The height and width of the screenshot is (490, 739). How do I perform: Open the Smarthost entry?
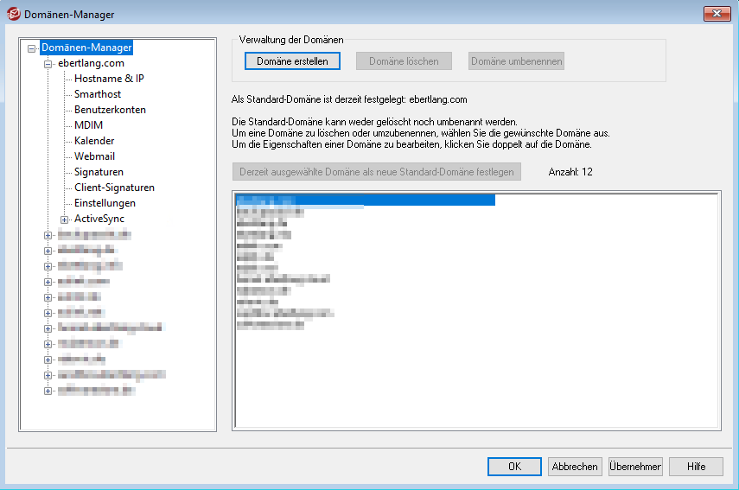98,94
